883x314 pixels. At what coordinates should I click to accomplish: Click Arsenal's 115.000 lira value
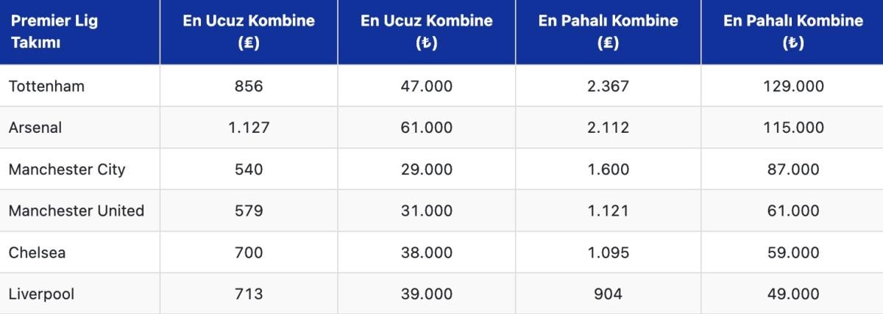pyautogui.click(x=792, y=128)
